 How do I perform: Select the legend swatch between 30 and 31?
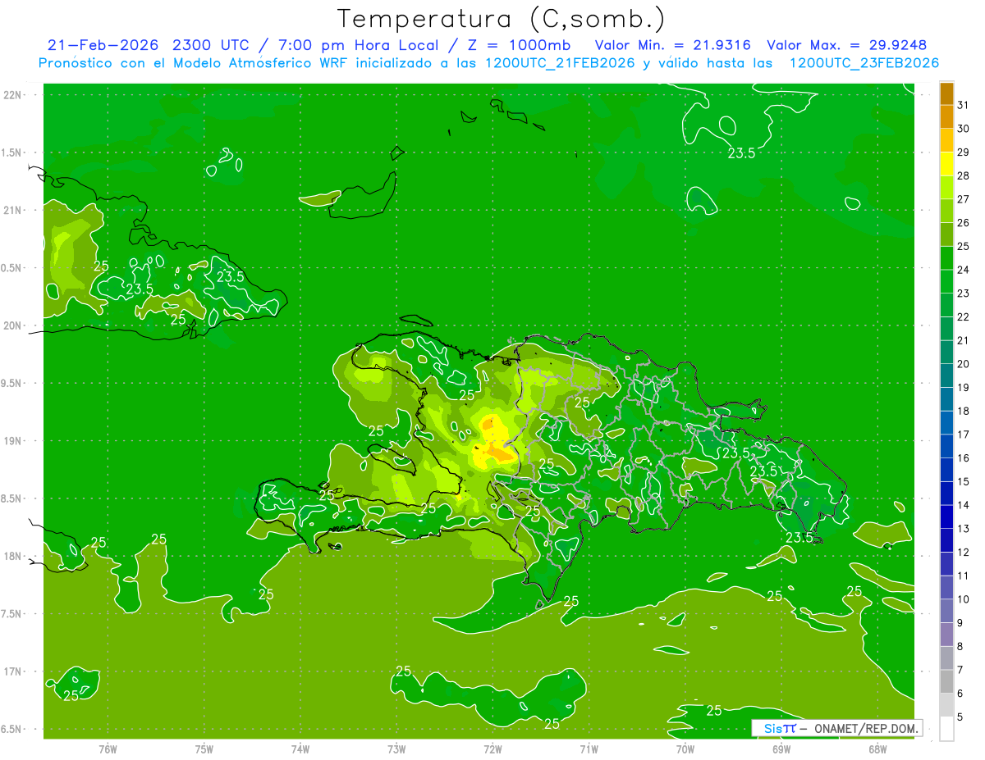pyautogui.click(x=946, y=117)
